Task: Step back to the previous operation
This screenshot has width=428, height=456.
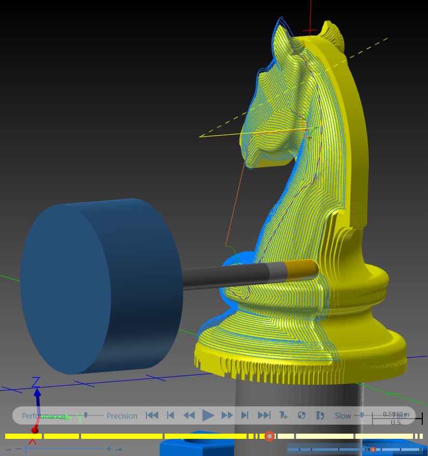Action: click(x=170, y=415)
